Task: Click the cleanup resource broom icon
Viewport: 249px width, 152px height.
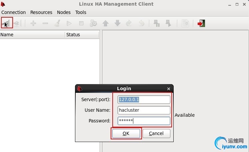Action: (x=57, y=23)
